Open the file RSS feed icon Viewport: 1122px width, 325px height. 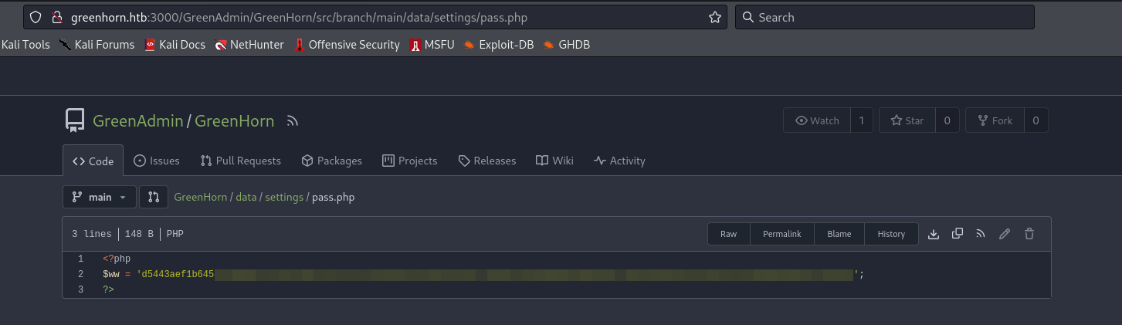[981, 234]
